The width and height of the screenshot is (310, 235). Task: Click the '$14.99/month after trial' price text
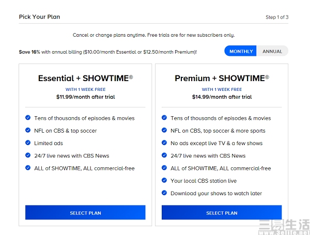[x=222, y=97]
